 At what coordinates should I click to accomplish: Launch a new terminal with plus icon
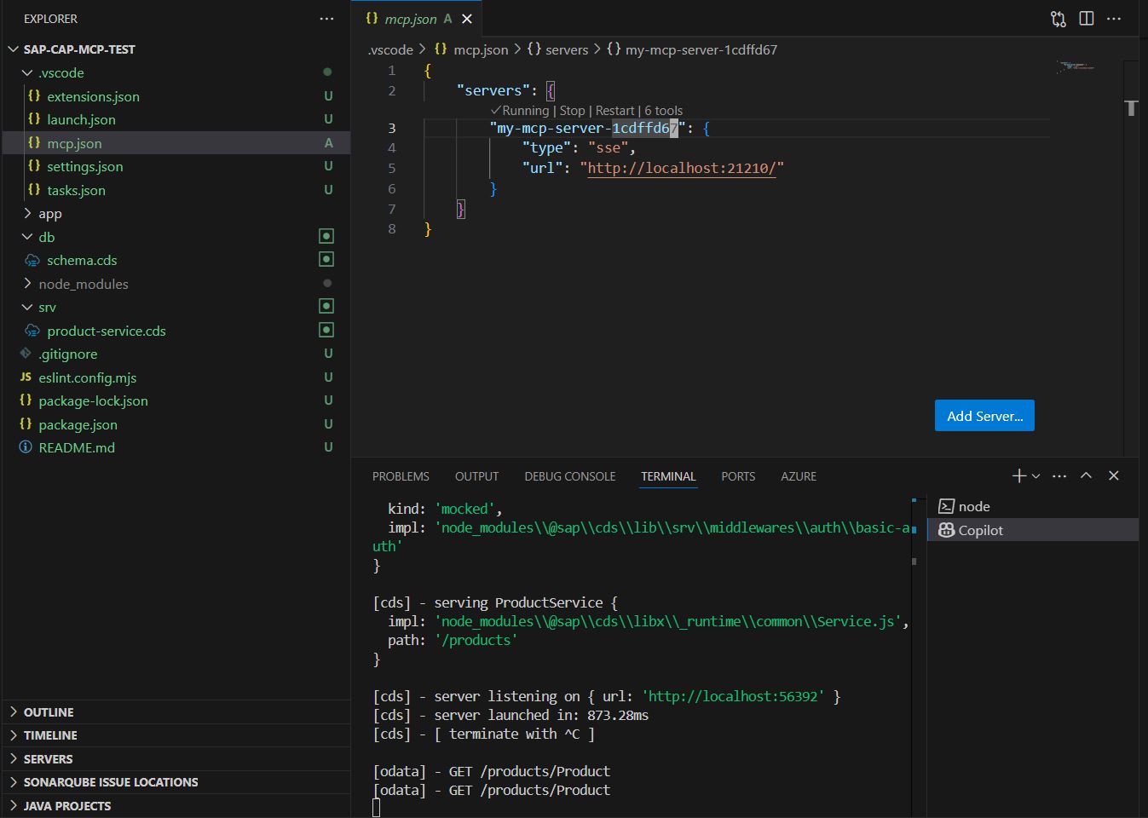[x=1018, y=475]
